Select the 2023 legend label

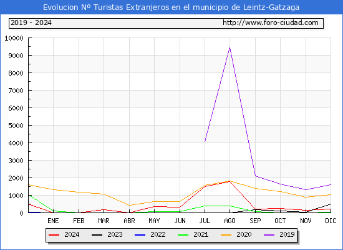pyautogui.click(x=115, y=234)
